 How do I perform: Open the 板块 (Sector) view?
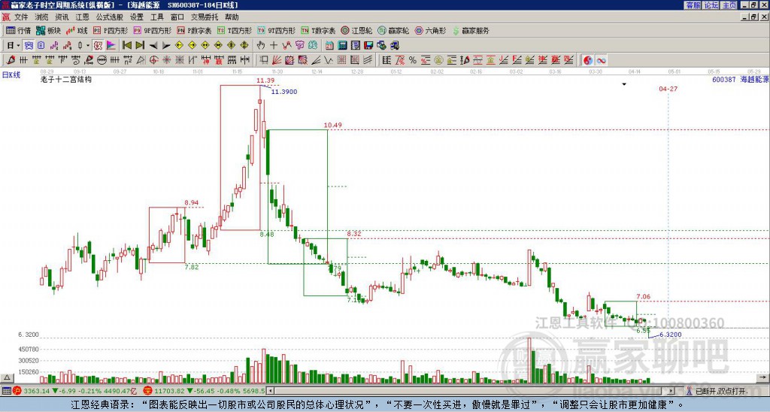(x=48, y=31)
